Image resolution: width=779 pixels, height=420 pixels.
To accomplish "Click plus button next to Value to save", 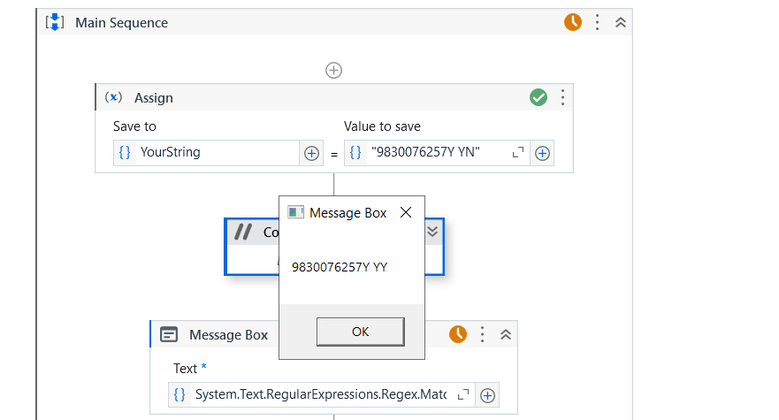I will pos(543,153).
